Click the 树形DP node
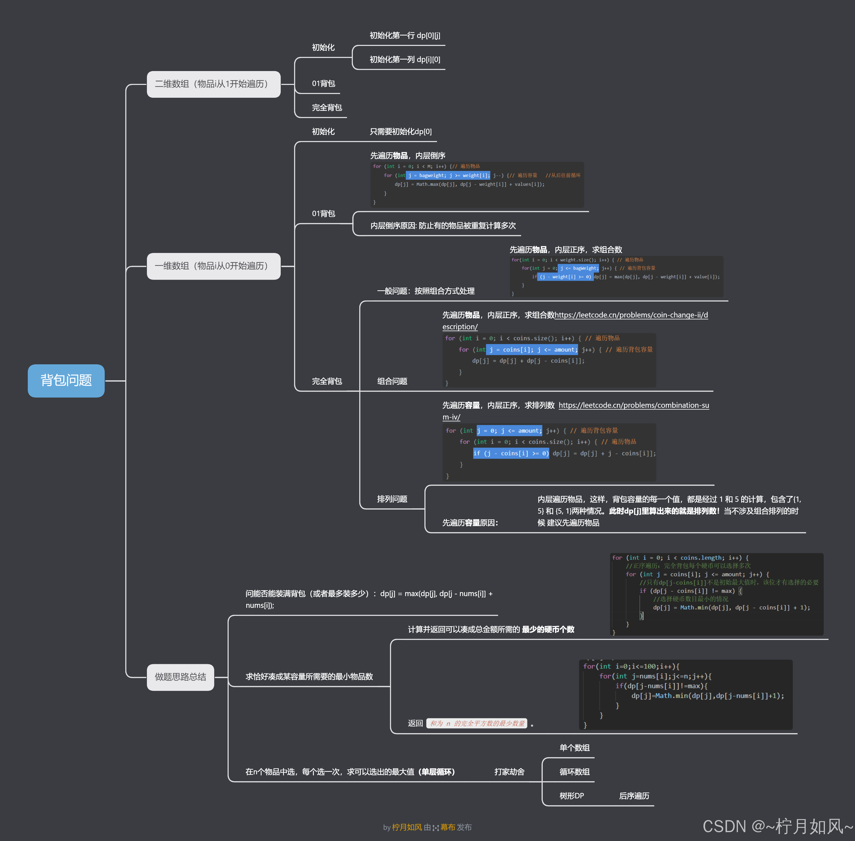This screenshot has width=855, height=841. 571,796
